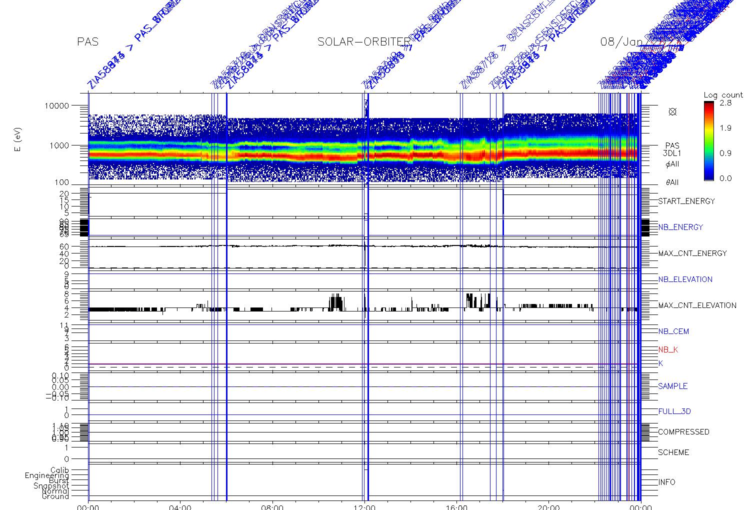The image size is (756, 510).
Task: Click the Ground mode label
Action: tap(55, 496)
